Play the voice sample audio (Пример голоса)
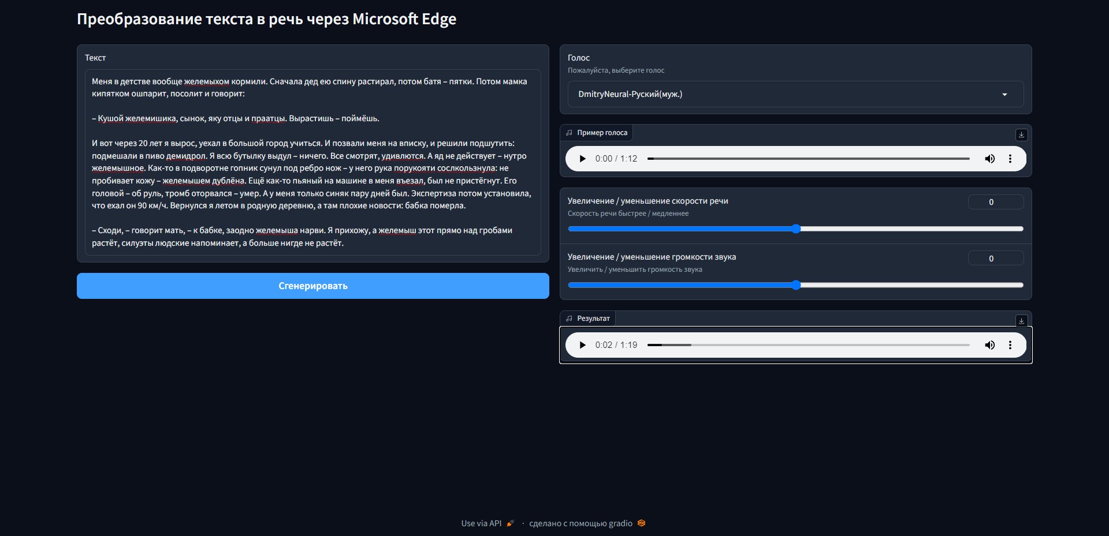 (582, 159)
